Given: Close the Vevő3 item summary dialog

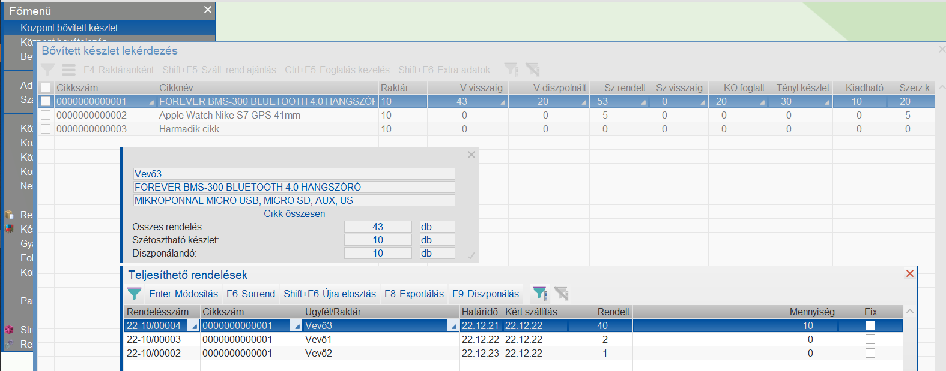Looking at the screenshot, I should pyautogui.click(x=471, y=155).
